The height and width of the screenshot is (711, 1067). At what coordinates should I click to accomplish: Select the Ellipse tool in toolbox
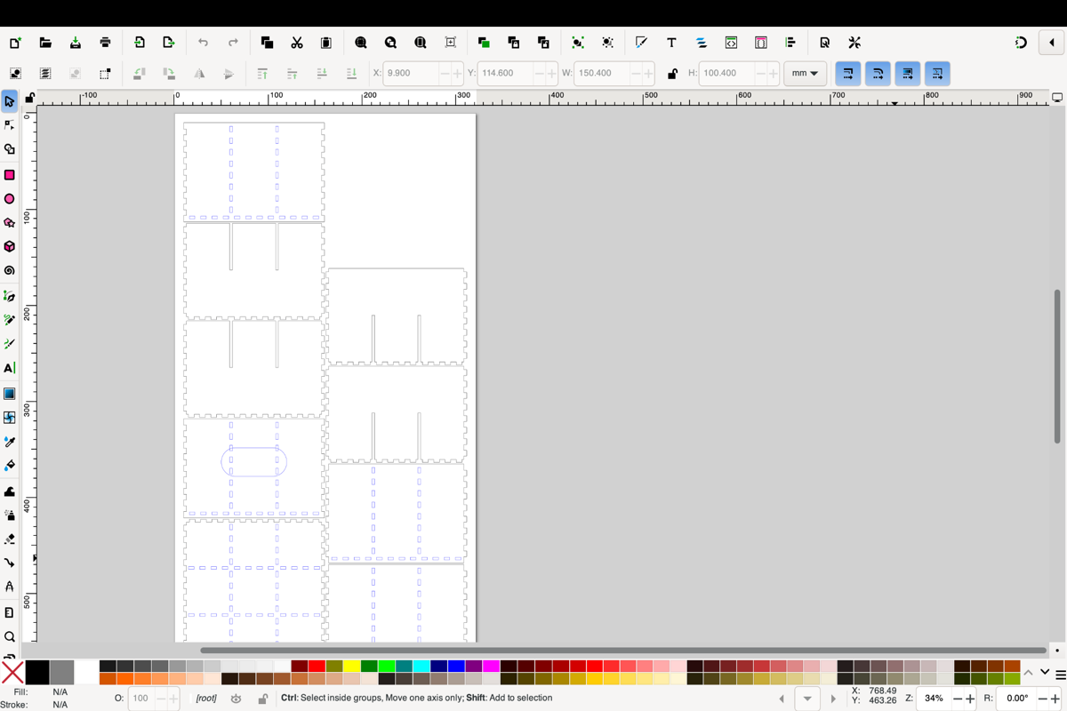coord(10,199)
